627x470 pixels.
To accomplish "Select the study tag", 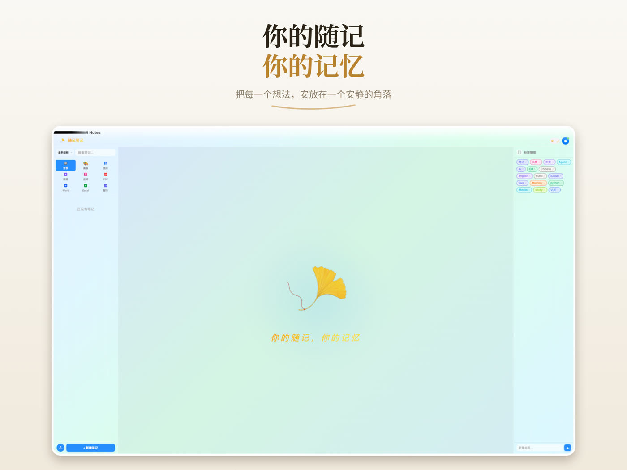I will pyautogui.click(x=540, y=190).
